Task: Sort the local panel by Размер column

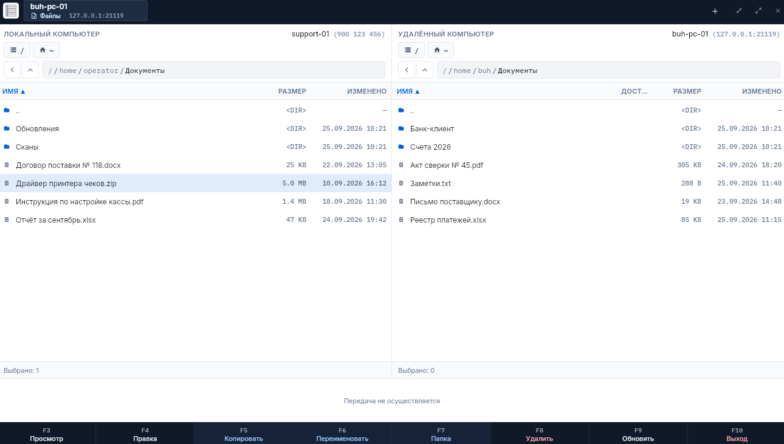Action: 292,91
